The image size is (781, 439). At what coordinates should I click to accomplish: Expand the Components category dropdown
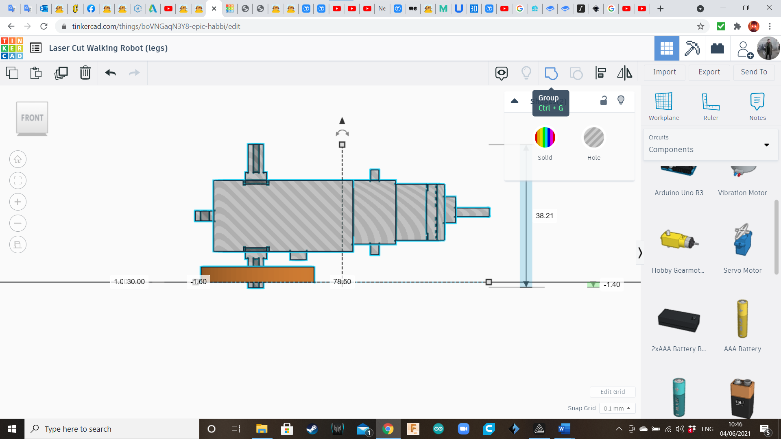pos(767,145)
